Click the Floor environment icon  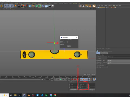pyautogui.click(x=46, y=6)
